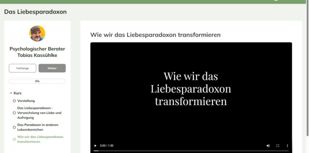The width and height of the screenshot is (309, 153).
Task: Click the 0% course progress bar
Action: [37, 81]
